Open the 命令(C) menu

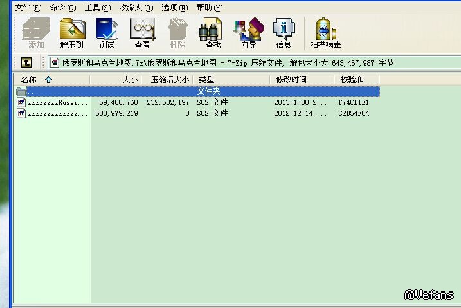click(62, 8)
